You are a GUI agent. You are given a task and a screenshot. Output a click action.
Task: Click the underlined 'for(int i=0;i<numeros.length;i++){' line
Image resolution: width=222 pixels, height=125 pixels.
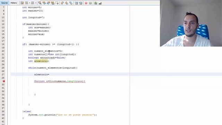pyautogui.click(x=60, y=81)
